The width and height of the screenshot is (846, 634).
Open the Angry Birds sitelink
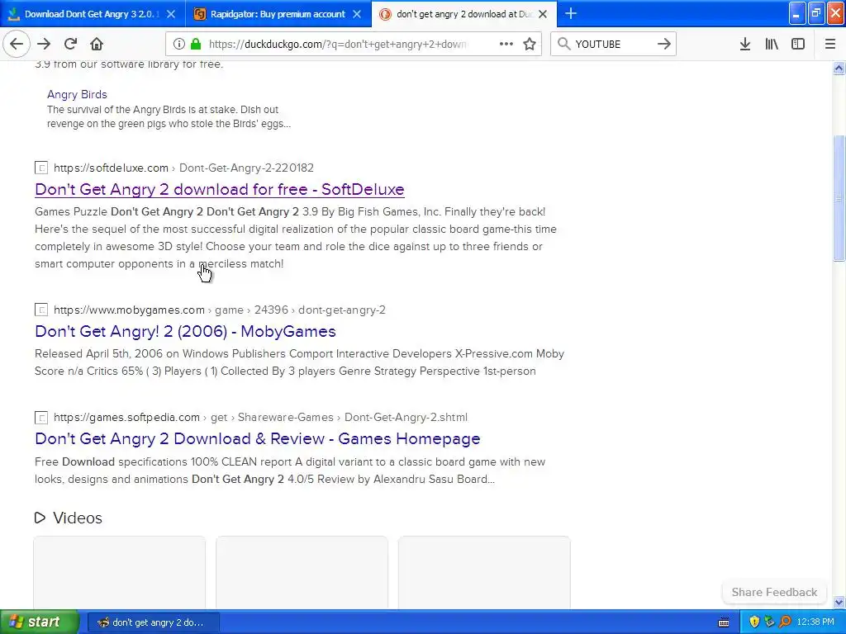(x=77, y=94)
